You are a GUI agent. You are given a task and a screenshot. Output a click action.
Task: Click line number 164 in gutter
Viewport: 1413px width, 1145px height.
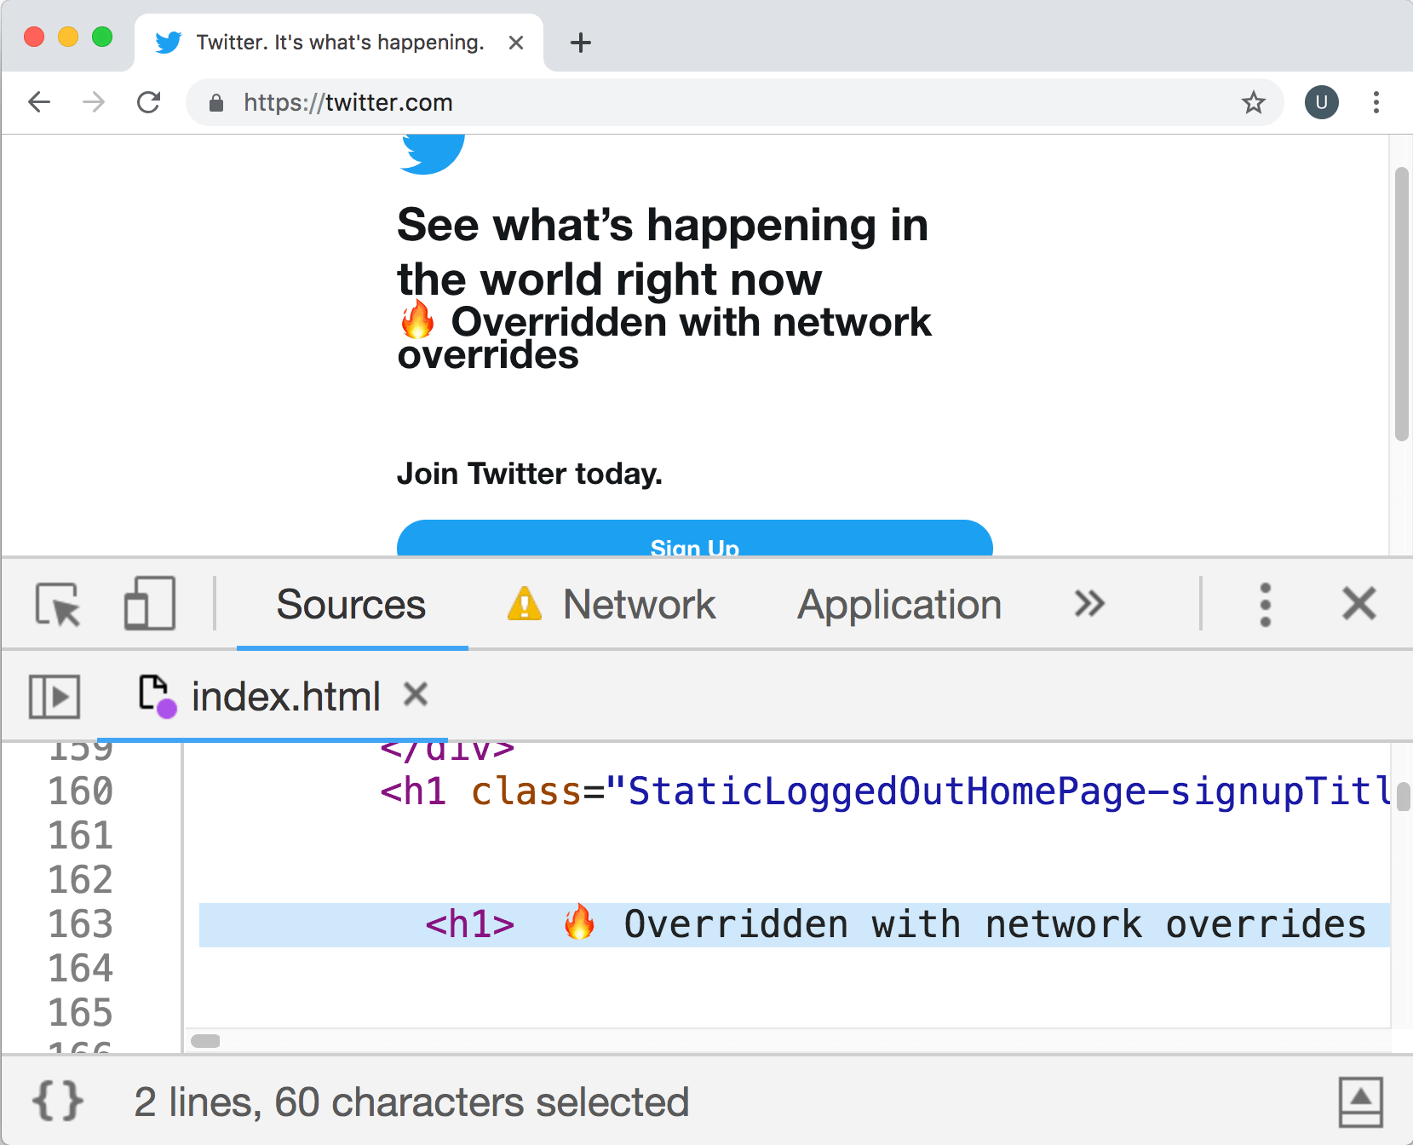pos(81,969)
